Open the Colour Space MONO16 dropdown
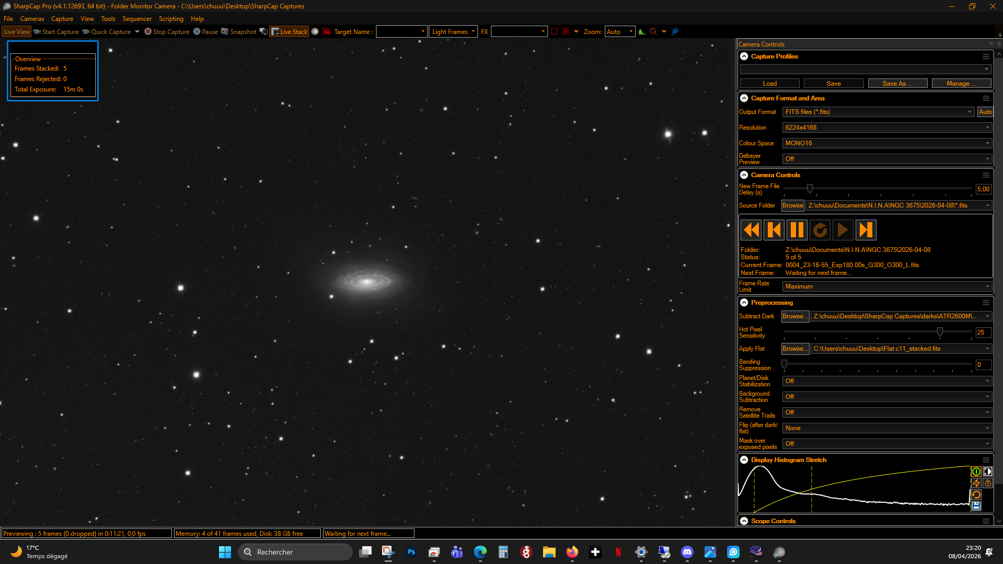This screenshot has width=1003, height=564. (x=887, y=143)
